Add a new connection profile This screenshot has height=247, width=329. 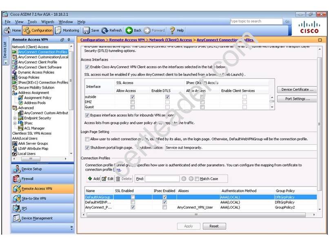point(93,179)
